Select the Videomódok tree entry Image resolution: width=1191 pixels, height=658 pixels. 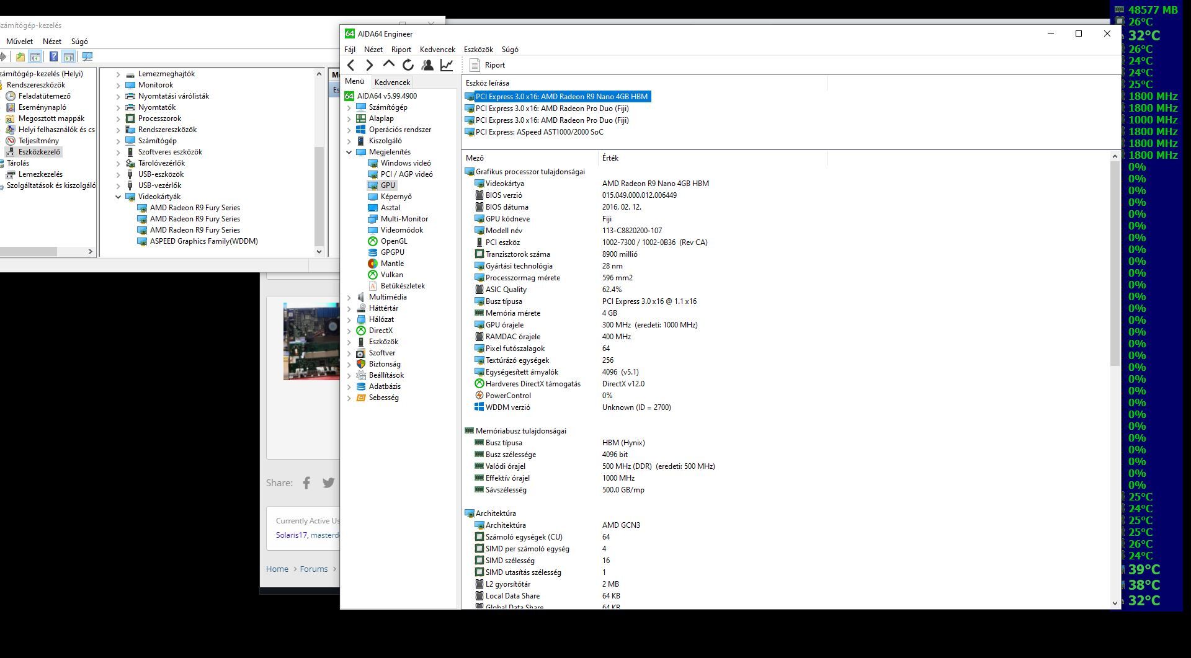point(401,230)
